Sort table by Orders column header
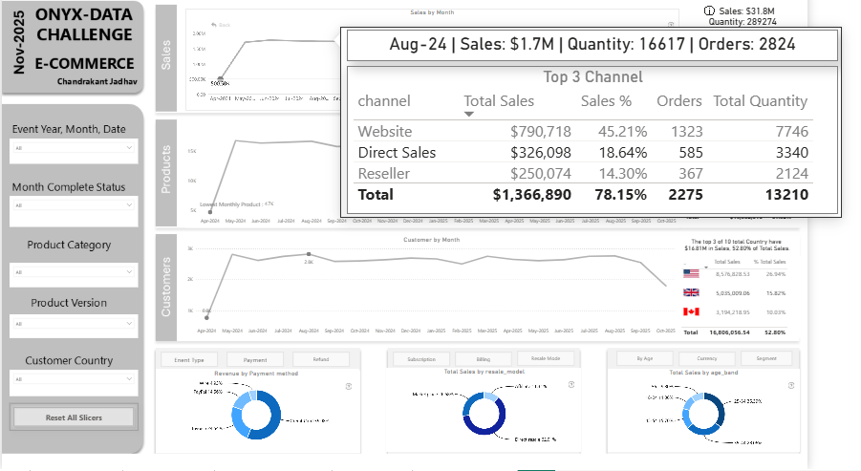 (678, 100)
